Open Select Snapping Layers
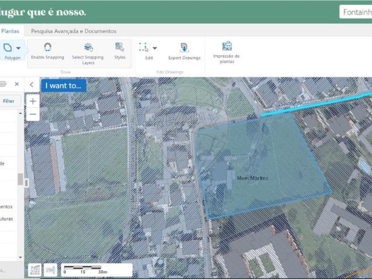Viewport: 372px width, 279px height. coord(88,53)
